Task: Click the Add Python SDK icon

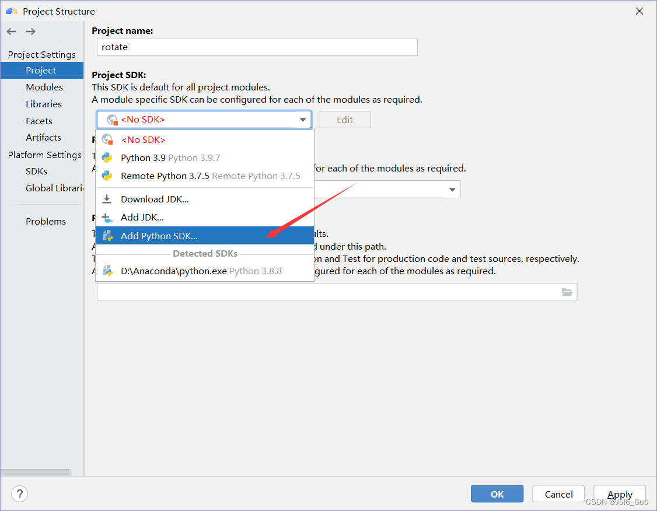Action: tap(108, 236)
